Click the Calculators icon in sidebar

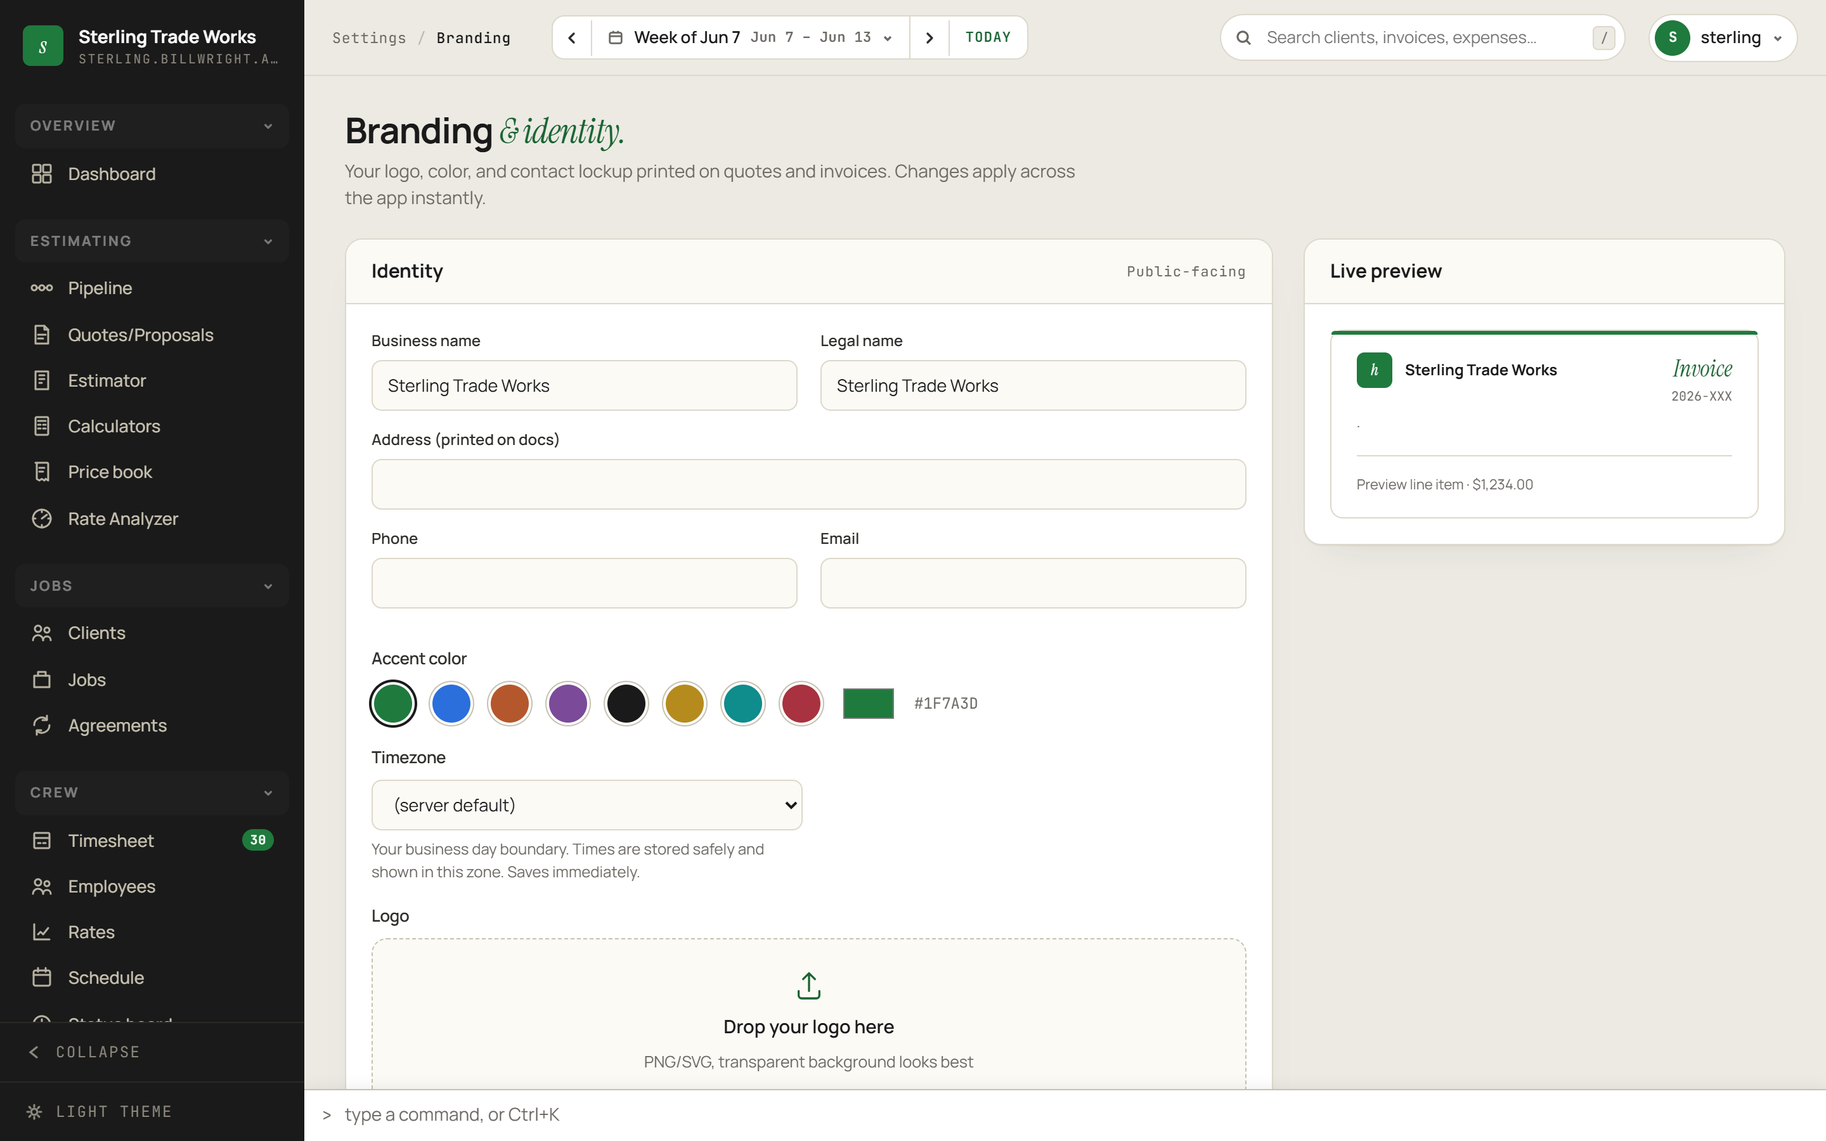(41, 425)
